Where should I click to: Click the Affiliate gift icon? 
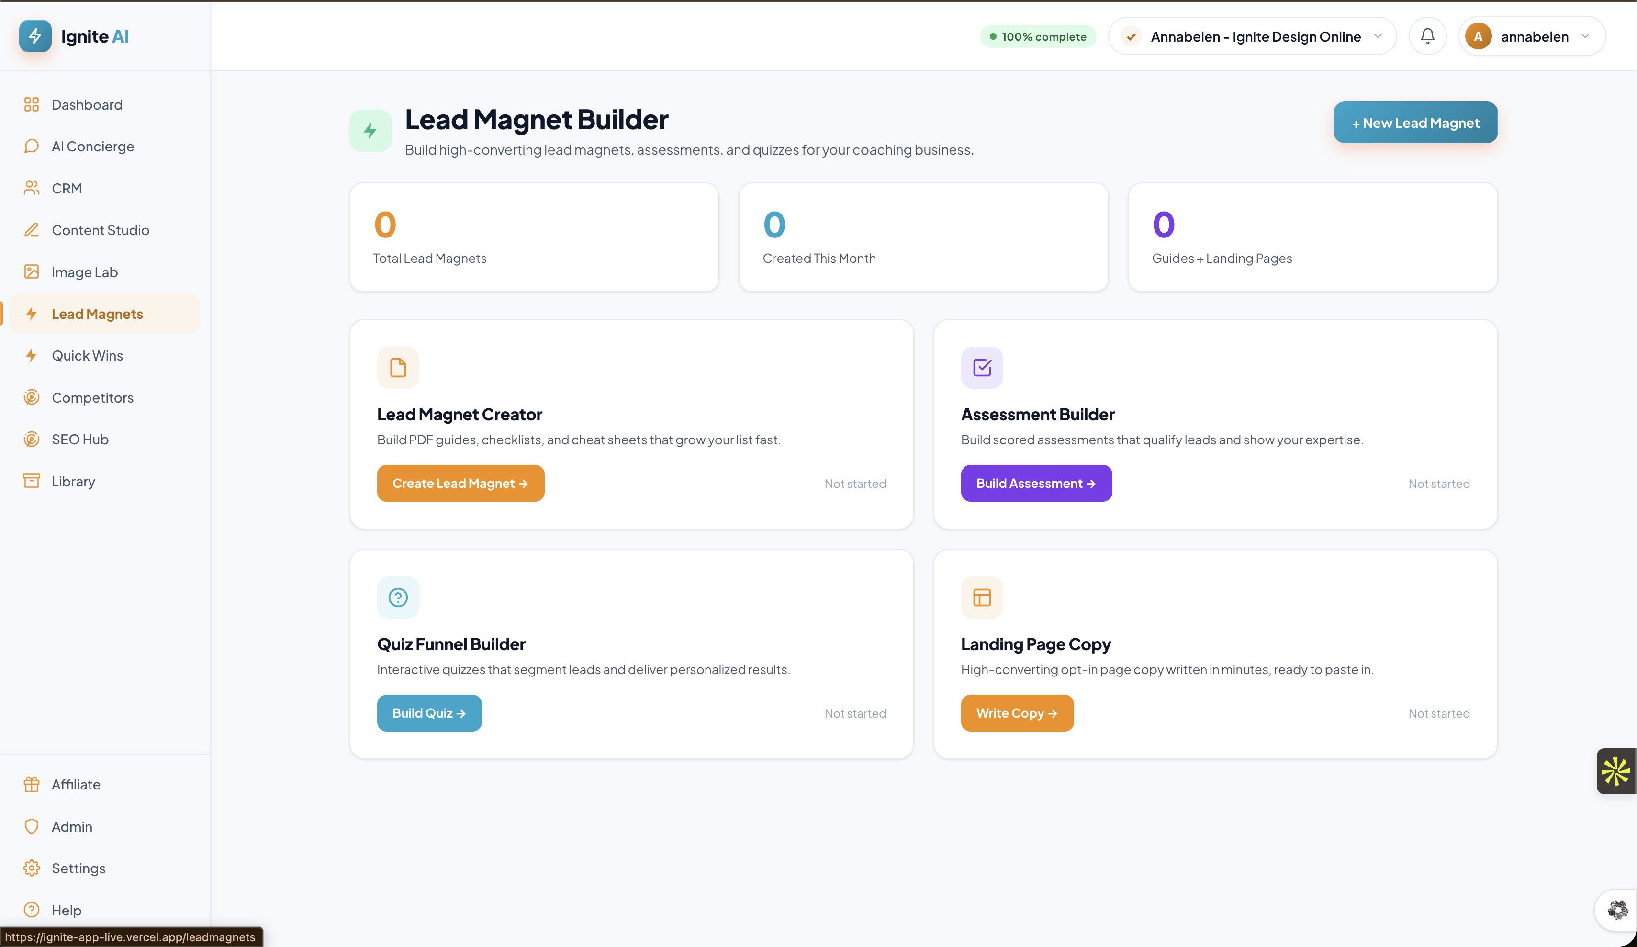pyautogui.click(x=31, y=785)
